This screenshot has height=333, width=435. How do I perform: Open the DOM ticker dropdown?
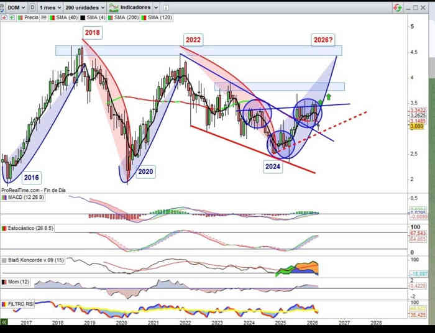(17, 7)
